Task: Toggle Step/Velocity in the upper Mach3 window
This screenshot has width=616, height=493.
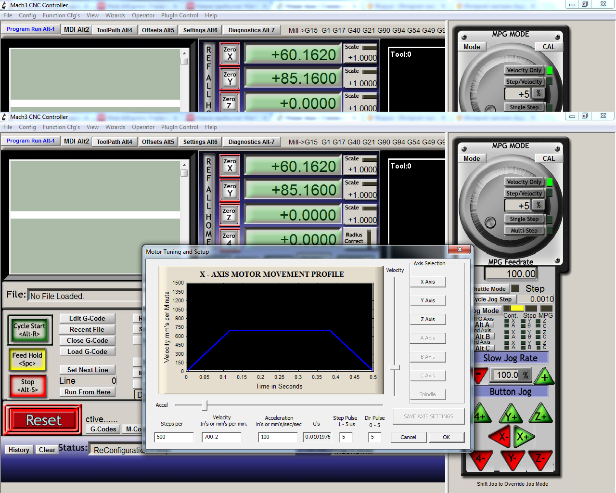Action: pyautogui.click(x=524, y=82)
